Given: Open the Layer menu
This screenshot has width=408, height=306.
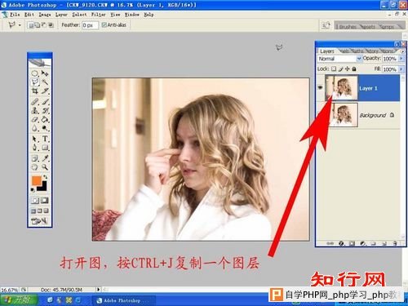Looking at the screenshot, I should (61, 15).
